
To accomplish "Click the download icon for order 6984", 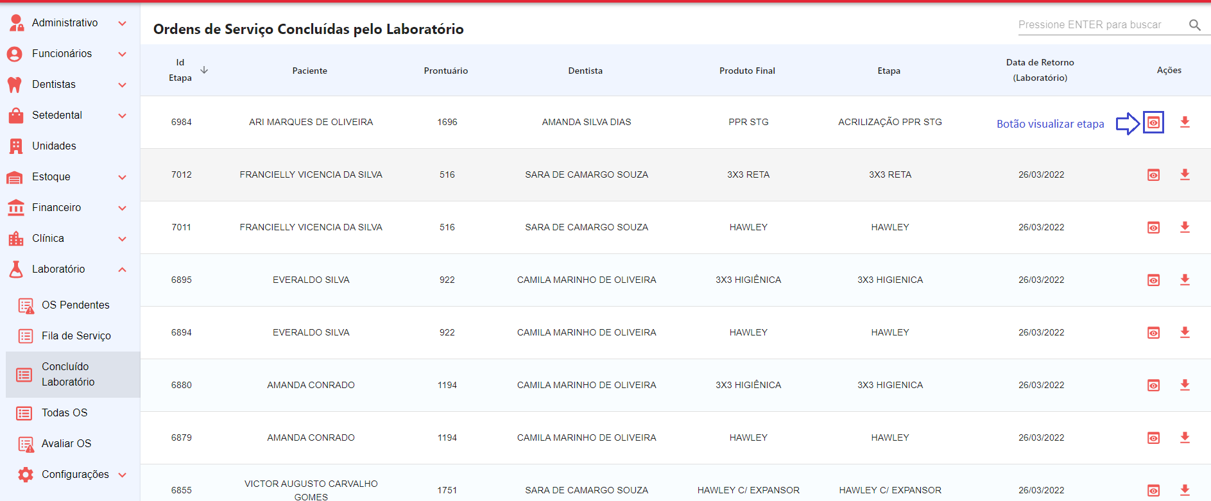I will (1185, 122).
